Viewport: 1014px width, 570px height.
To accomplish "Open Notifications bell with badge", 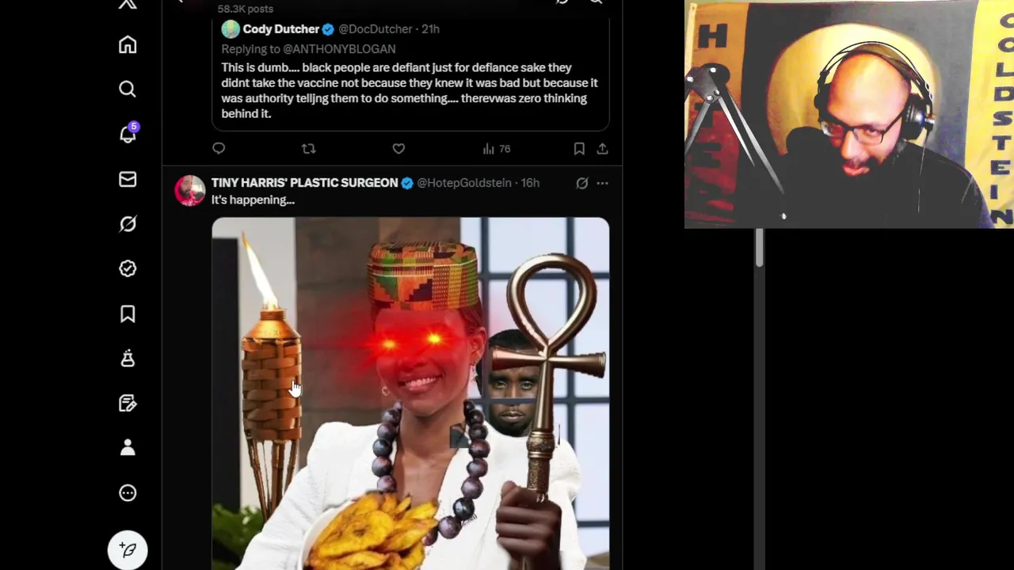I will [x=128, y=134].
